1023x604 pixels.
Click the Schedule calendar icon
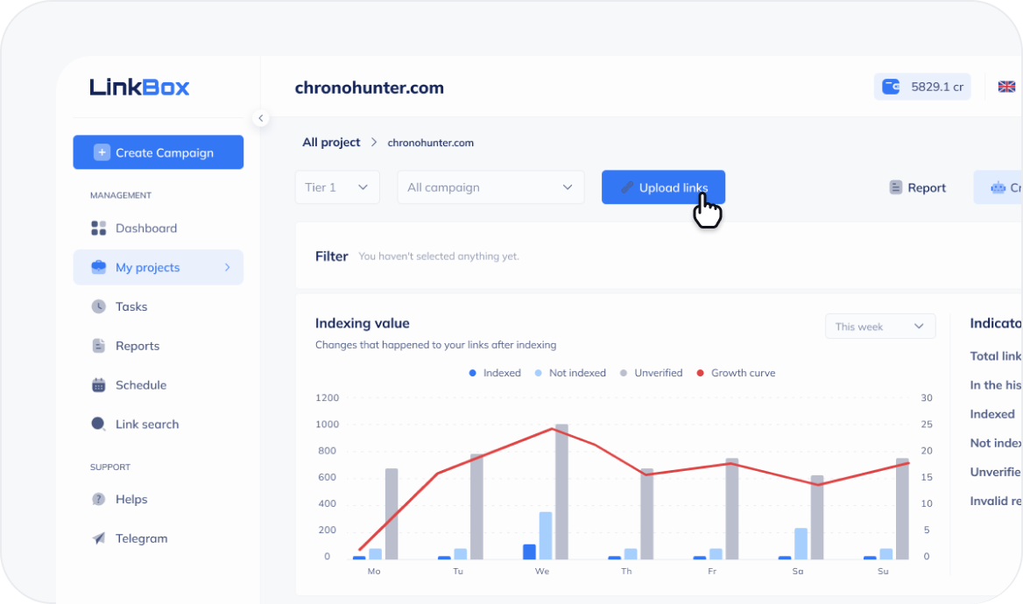click(99, 385)
